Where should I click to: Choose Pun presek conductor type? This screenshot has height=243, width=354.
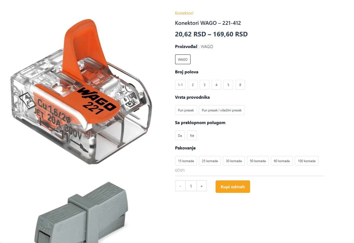pyautogui.click(x=186, y=110)
